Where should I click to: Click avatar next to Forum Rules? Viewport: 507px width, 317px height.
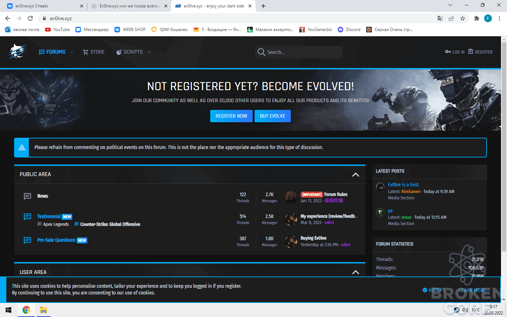tap(291, 197)
